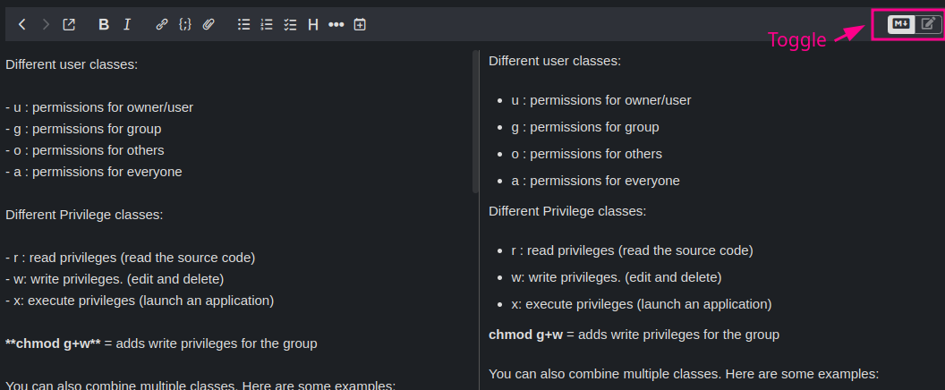Go back to the previous note
This screenshot has width=945, height=390.
coord(22,25)
